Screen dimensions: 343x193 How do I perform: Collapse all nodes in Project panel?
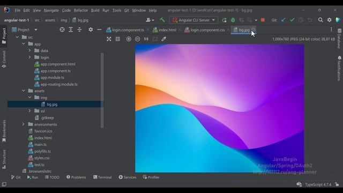click(x=79, y=29)
